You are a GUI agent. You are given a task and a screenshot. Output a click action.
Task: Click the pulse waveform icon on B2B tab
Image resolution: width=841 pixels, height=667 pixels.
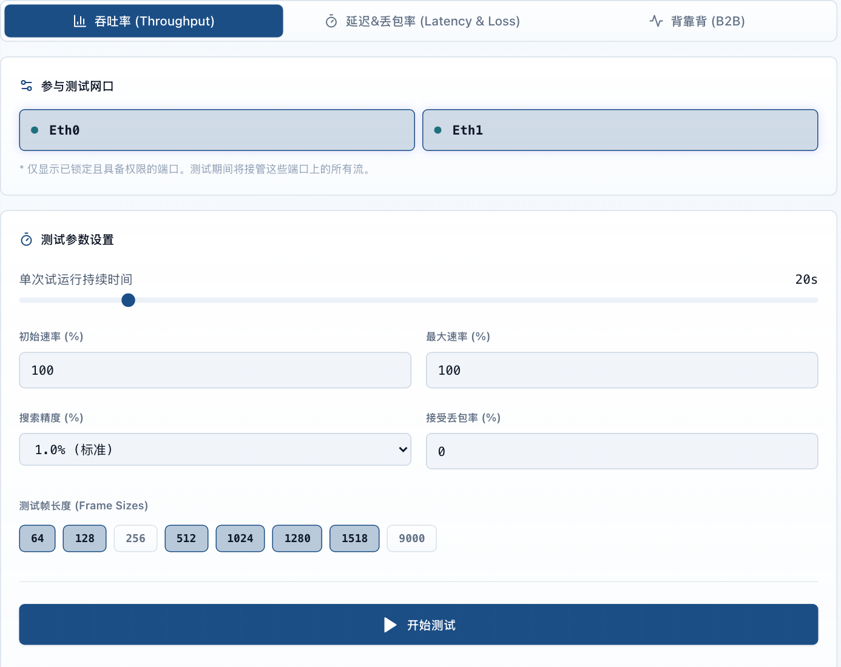pos(656,21)
